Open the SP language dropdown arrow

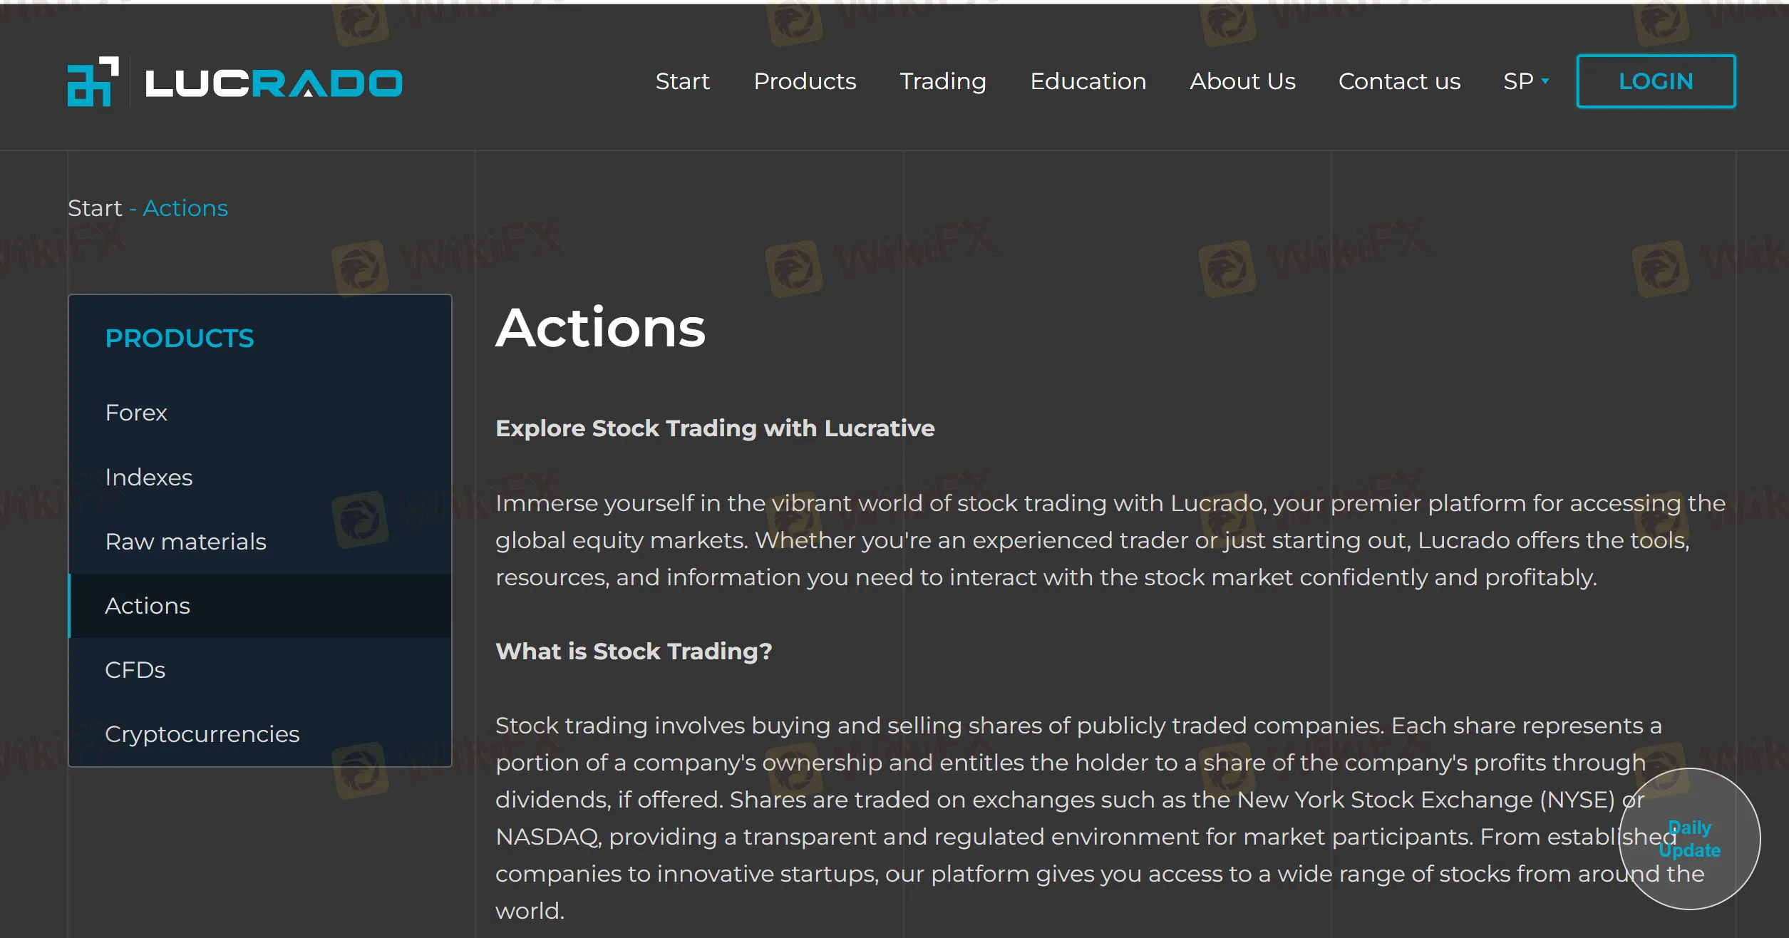click(1545, 81)
